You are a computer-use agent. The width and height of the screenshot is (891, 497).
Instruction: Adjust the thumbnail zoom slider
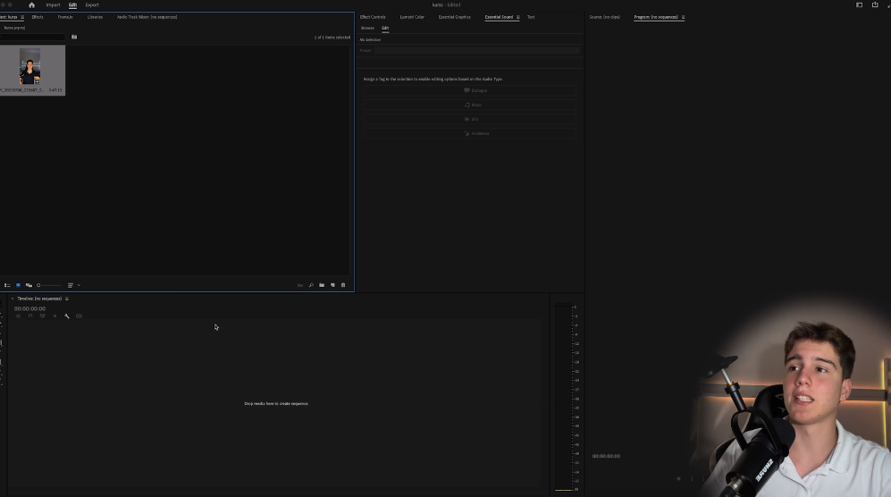[x=49, y=285]
